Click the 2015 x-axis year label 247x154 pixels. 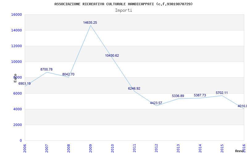pyautogui.click(x=222, y=148)
